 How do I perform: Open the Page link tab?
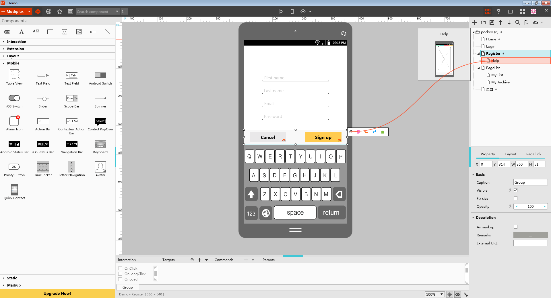[533, 154]
